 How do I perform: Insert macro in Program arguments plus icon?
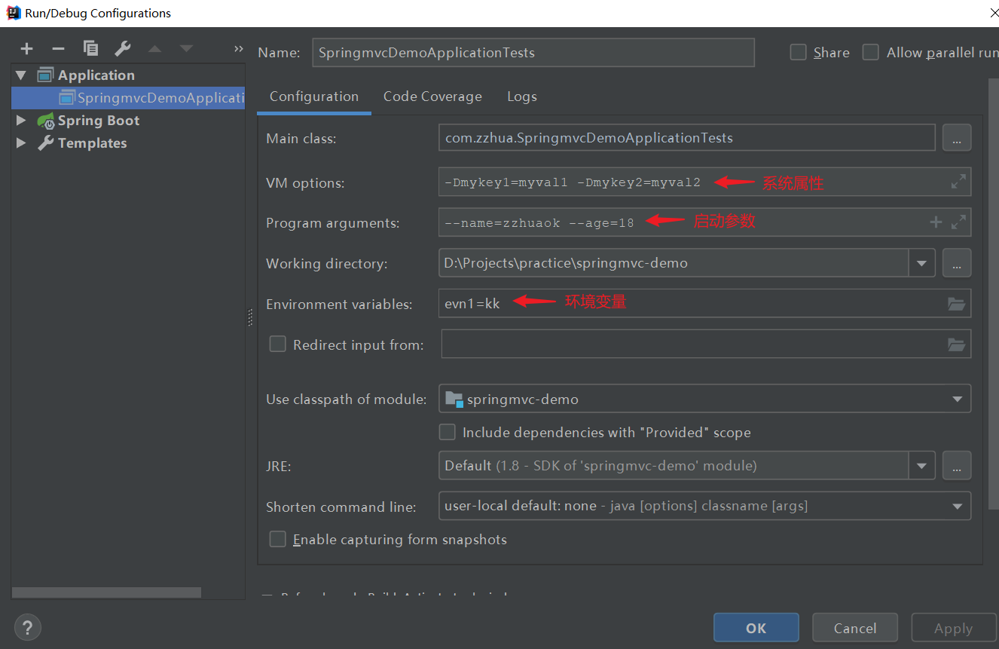click(x=936, y=222)
